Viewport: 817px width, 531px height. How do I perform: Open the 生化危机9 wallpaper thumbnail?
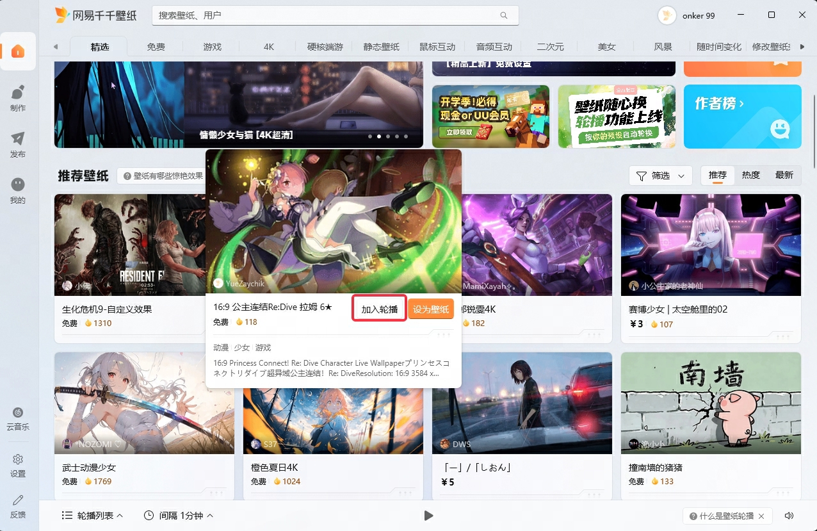coord(130,245)
